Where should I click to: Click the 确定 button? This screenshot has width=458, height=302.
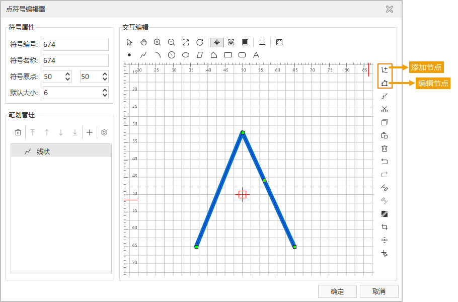pos(337,291)
